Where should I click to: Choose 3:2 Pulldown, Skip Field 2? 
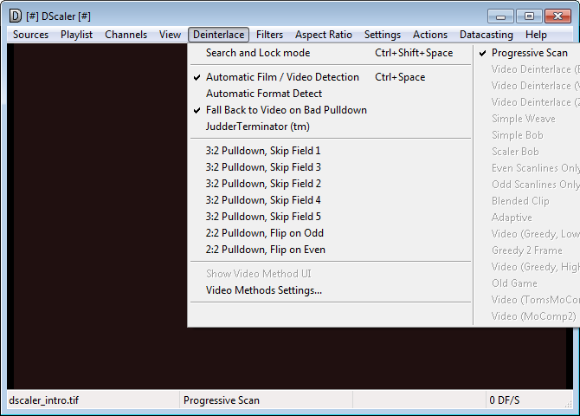click(331, 184)
